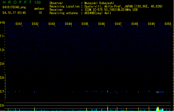This screenshot has height=111, width=174.
Task: Click the 0346 time axis marker
Action: pos(102,24)
